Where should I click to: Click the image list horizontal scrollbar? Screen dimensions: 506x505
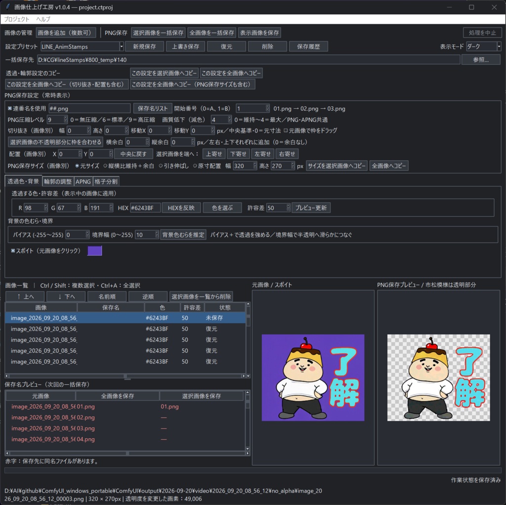coord(126,376)
